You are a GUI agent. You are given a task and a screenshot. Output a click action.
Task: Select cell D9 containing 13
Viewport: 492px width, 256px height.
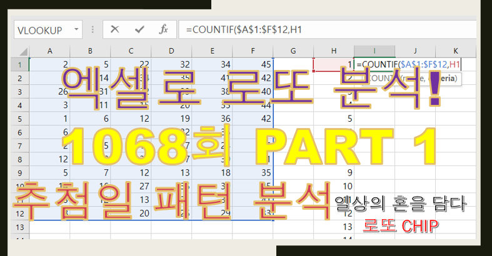click(x=171, y=173)
